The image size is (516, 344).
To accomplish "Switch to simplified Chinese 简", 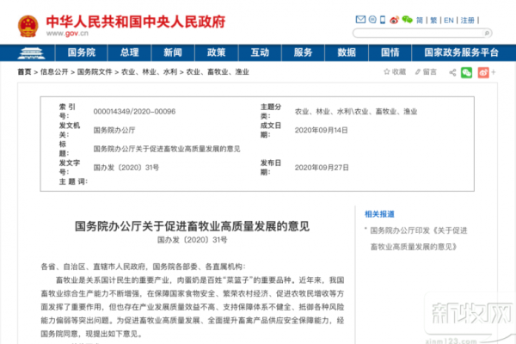I will pyautogui.click(x=420, y=21).
